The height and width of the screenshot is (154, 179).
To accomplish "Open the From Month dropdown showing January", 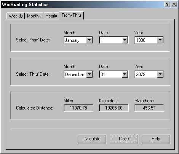I will click(x=78, y=40).
